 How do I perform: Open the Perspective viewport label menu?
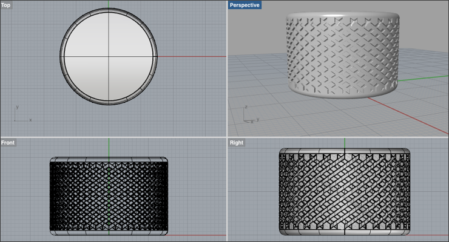(245, 5)
